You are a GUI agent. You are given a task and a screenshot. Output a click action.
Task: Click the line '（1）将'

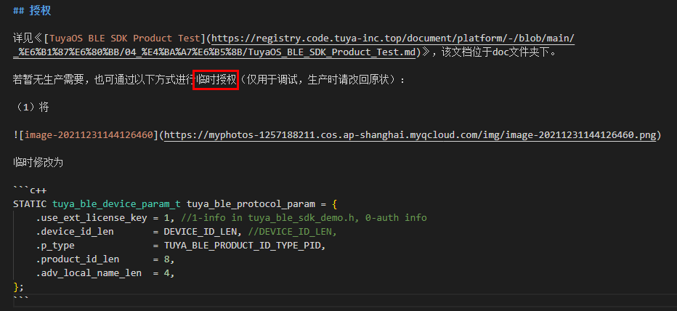coord(31,108)
